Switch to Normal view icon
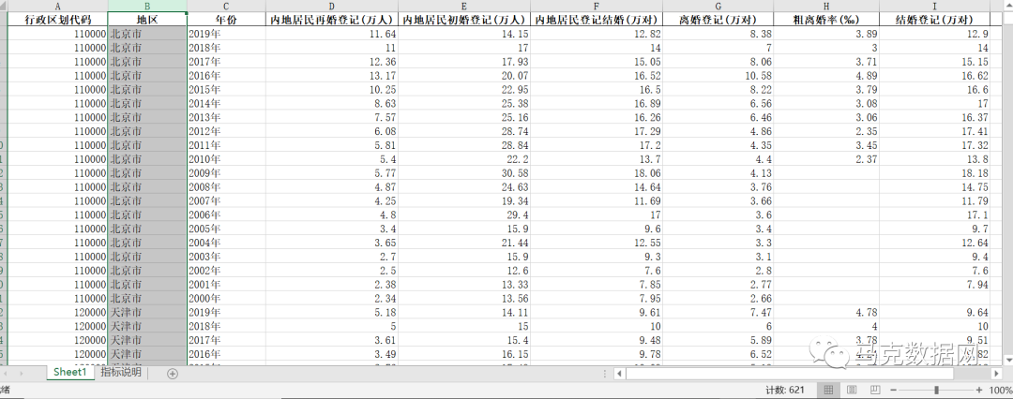Viewport: 1013px width, 399px height. pyautogui.click(x=829, y=390)
